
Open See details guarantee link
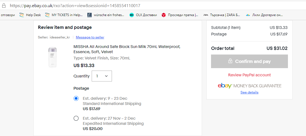tap(249, 92)
